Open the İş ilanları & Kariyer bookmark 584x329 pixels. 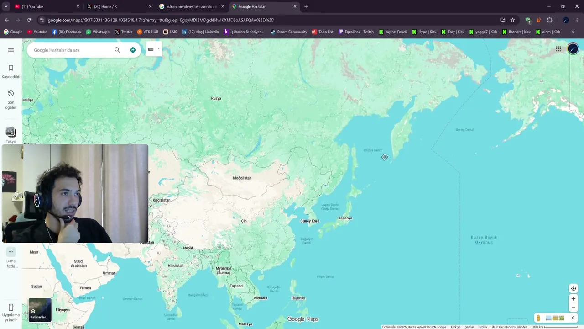[244, 32]
